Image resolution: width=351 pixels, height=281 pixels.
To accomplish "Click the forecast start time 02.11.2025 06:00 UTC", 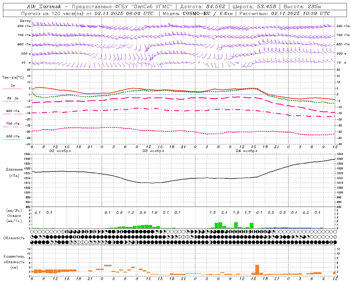I will [x=124, y=13].
